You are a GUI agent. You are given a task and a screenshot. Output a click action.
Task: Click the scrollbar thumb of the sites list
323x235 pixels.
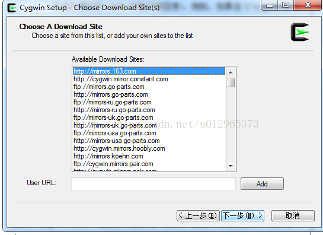click(x=231, y=82)
